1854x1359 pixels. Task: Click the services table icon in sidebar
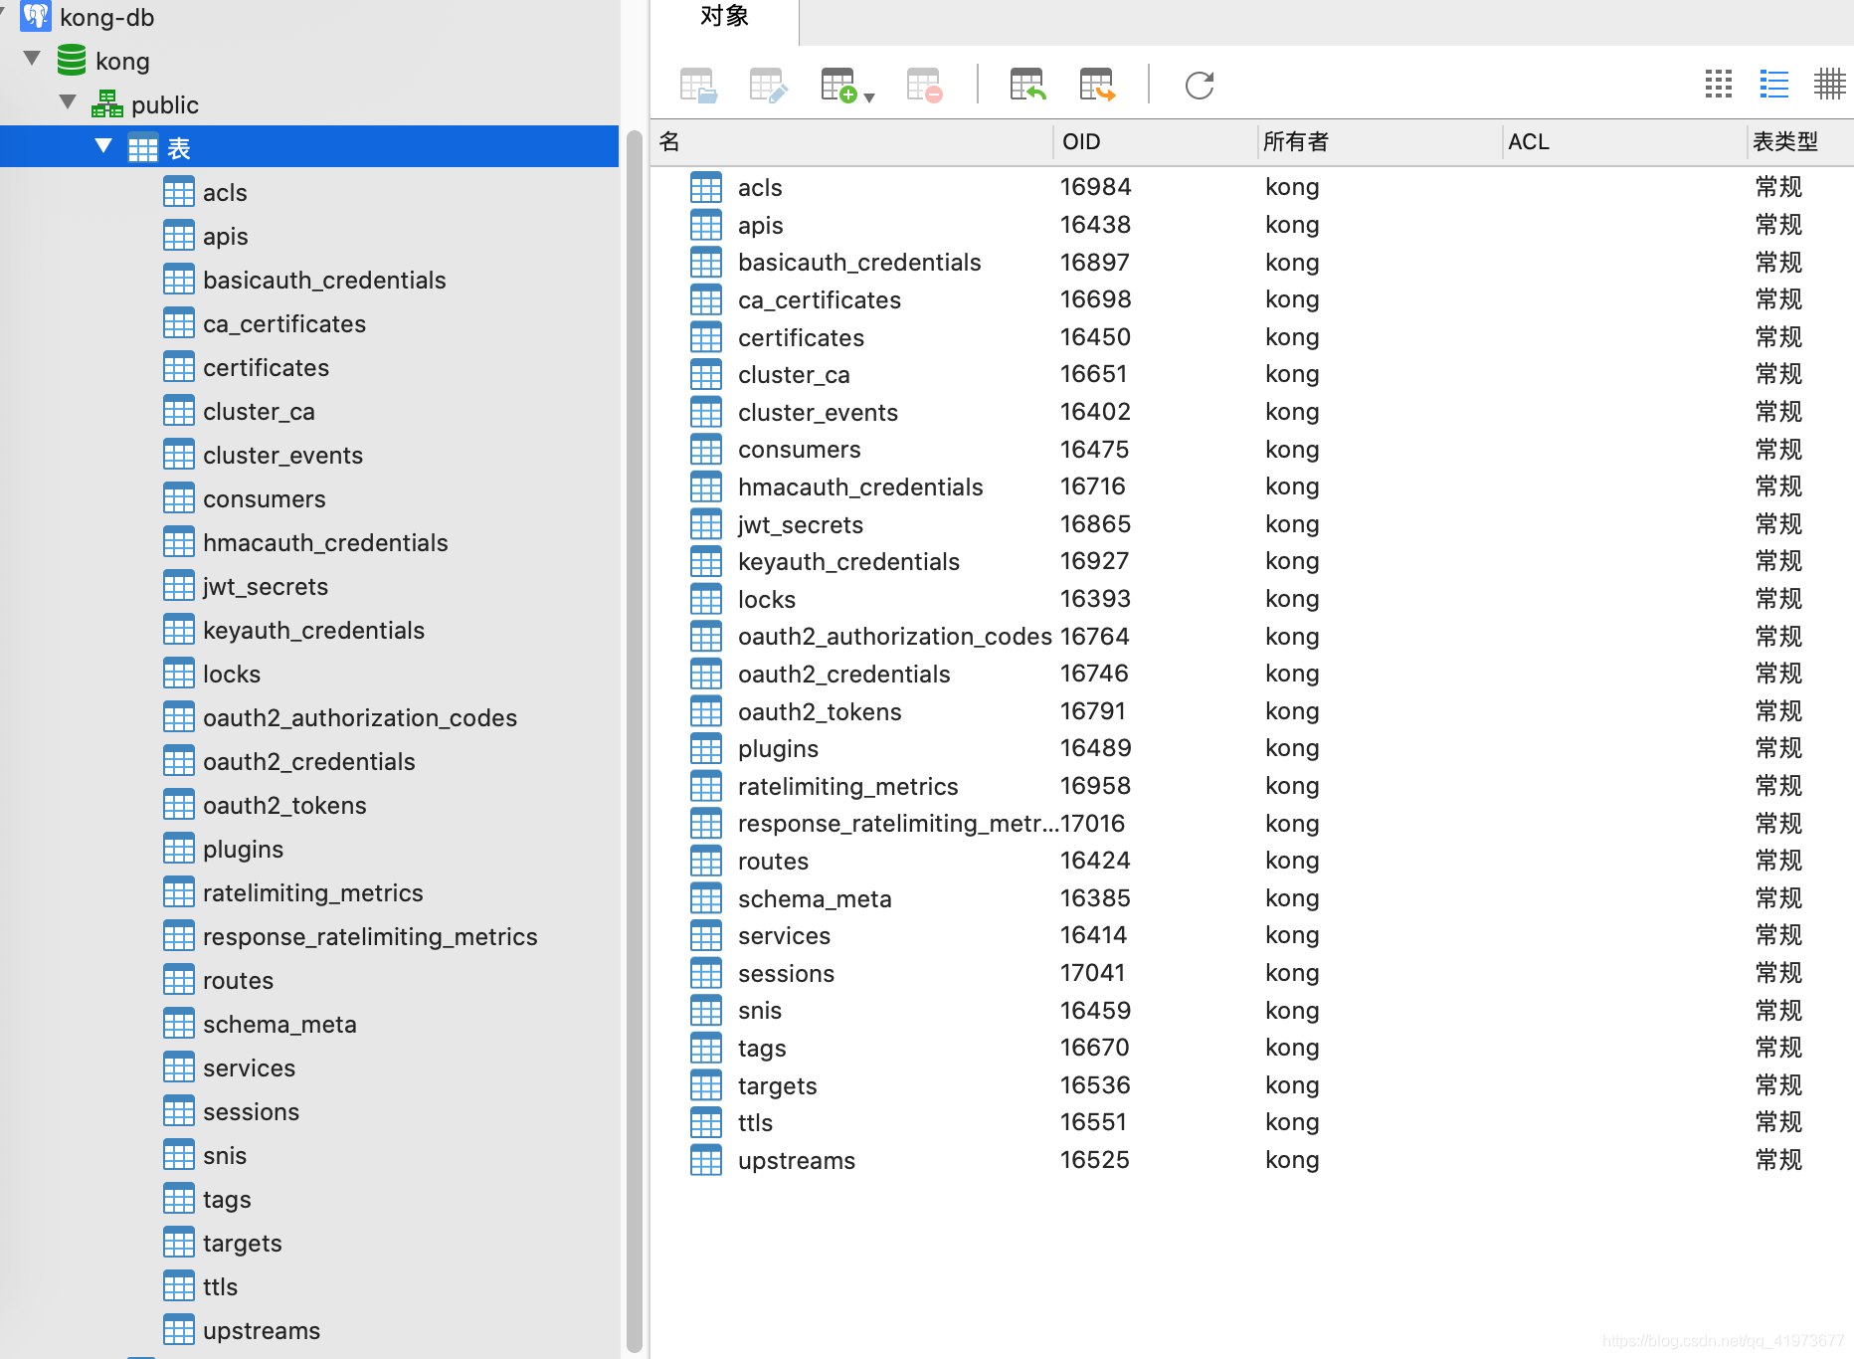tap(179, 1068)
